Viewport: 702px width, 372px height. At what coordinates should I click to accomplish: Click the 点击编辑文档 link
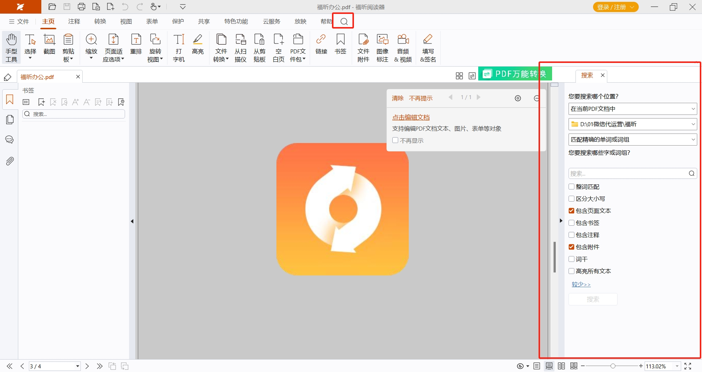(411, 117)
